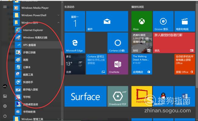Open 画图 (Paint)

tap(38, 60)
